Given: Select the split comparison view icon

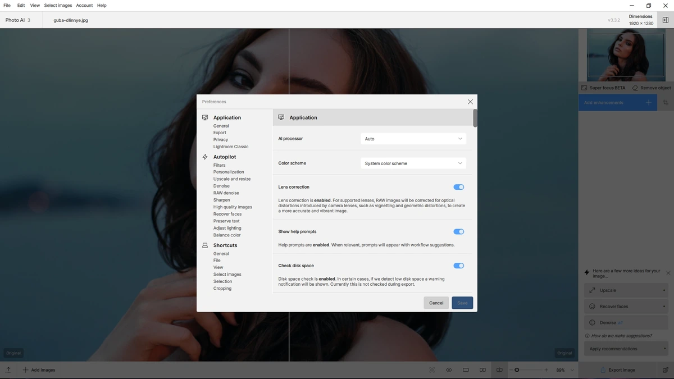Looking at the screenshot, I should pyautogui.click(x=499, y=370).
